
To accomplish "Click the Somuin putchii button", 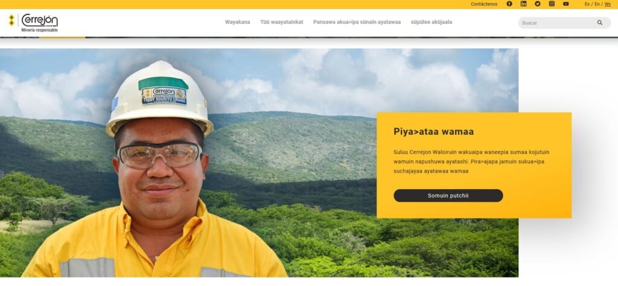I will pos(448,196).
